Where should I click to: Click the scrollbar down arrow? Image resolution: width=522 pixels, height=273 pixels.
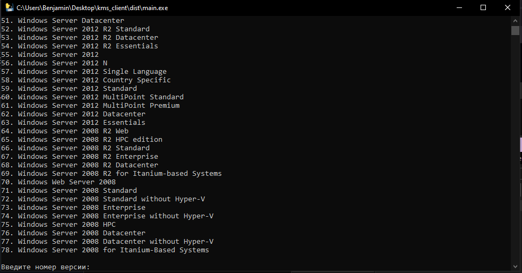[515, 267]
